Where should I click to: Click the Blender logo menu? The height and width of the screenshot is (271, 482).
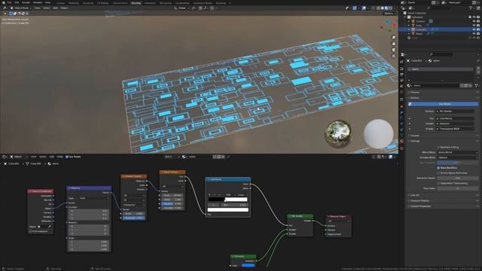(x=3, y=2)
